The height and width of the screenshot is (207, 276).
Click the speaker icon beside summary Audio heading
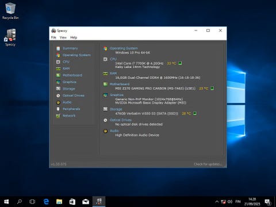(x=105, y=131)
